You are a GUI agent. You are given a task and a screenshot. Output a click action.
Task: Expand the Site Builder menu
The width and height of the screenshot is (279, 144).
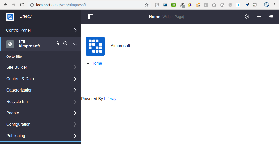tap(75, 67)
